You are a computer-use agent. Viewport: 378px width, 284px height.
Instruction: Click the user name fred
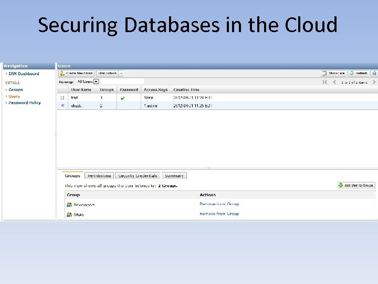(74, 98)
